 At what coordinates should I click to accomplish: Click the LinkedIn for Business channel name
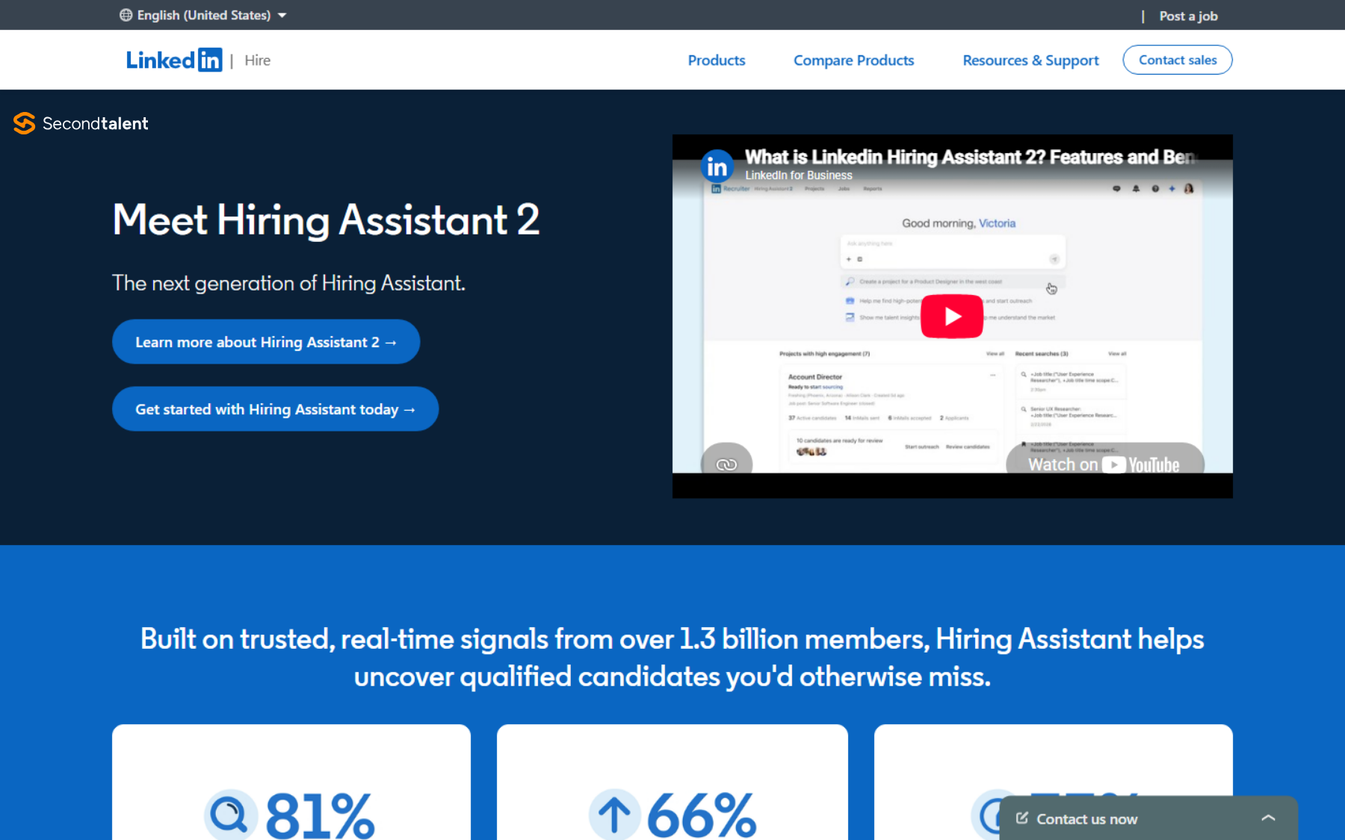[798, 175]
